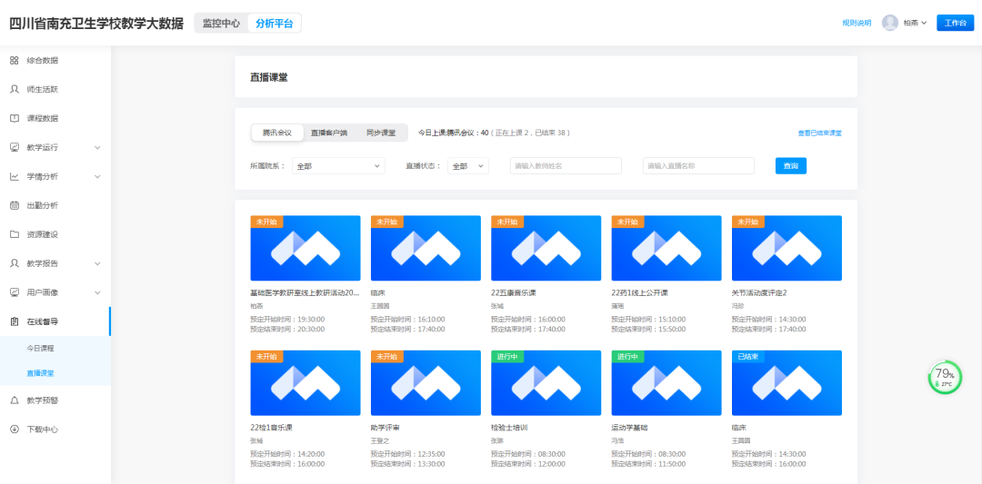Click the green 79% circular floating widget
The image size is (982, 484).
click(945, 377)
